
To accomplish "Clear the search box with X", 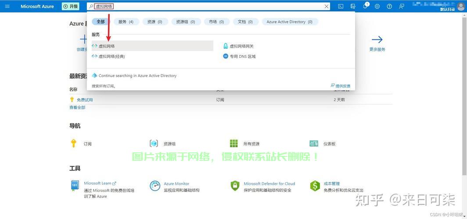I will (x=327, y=6).
